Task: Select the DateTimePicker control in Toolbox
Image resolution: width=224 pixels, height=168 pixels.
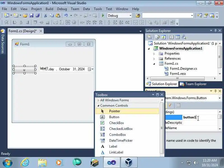Action: (127, 141)
